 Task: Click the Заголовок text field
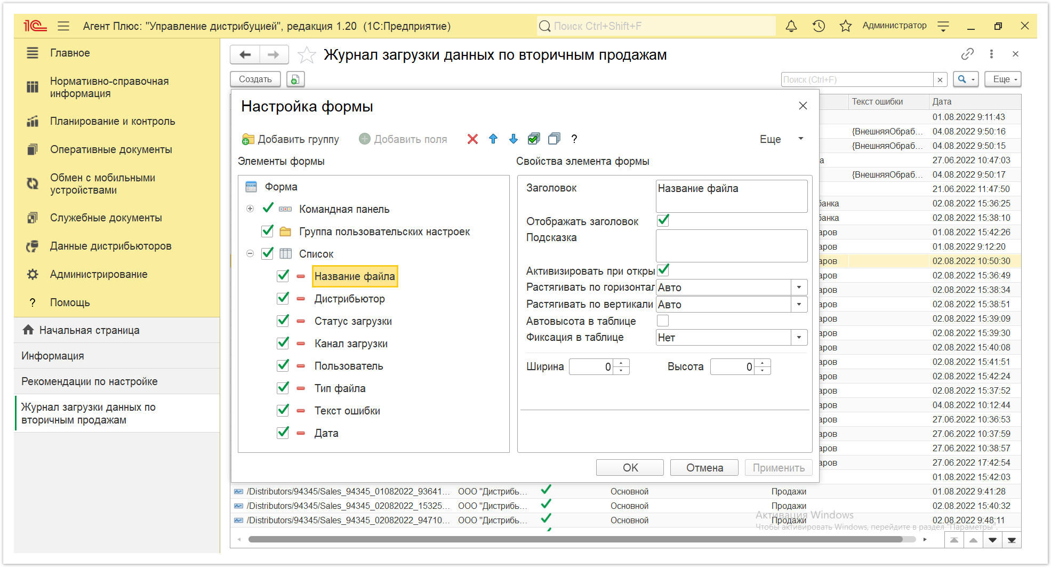731,196
